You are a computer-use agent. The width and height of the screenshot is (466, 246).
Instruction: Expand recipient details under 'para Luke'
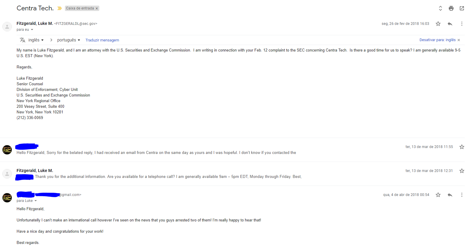36,201
